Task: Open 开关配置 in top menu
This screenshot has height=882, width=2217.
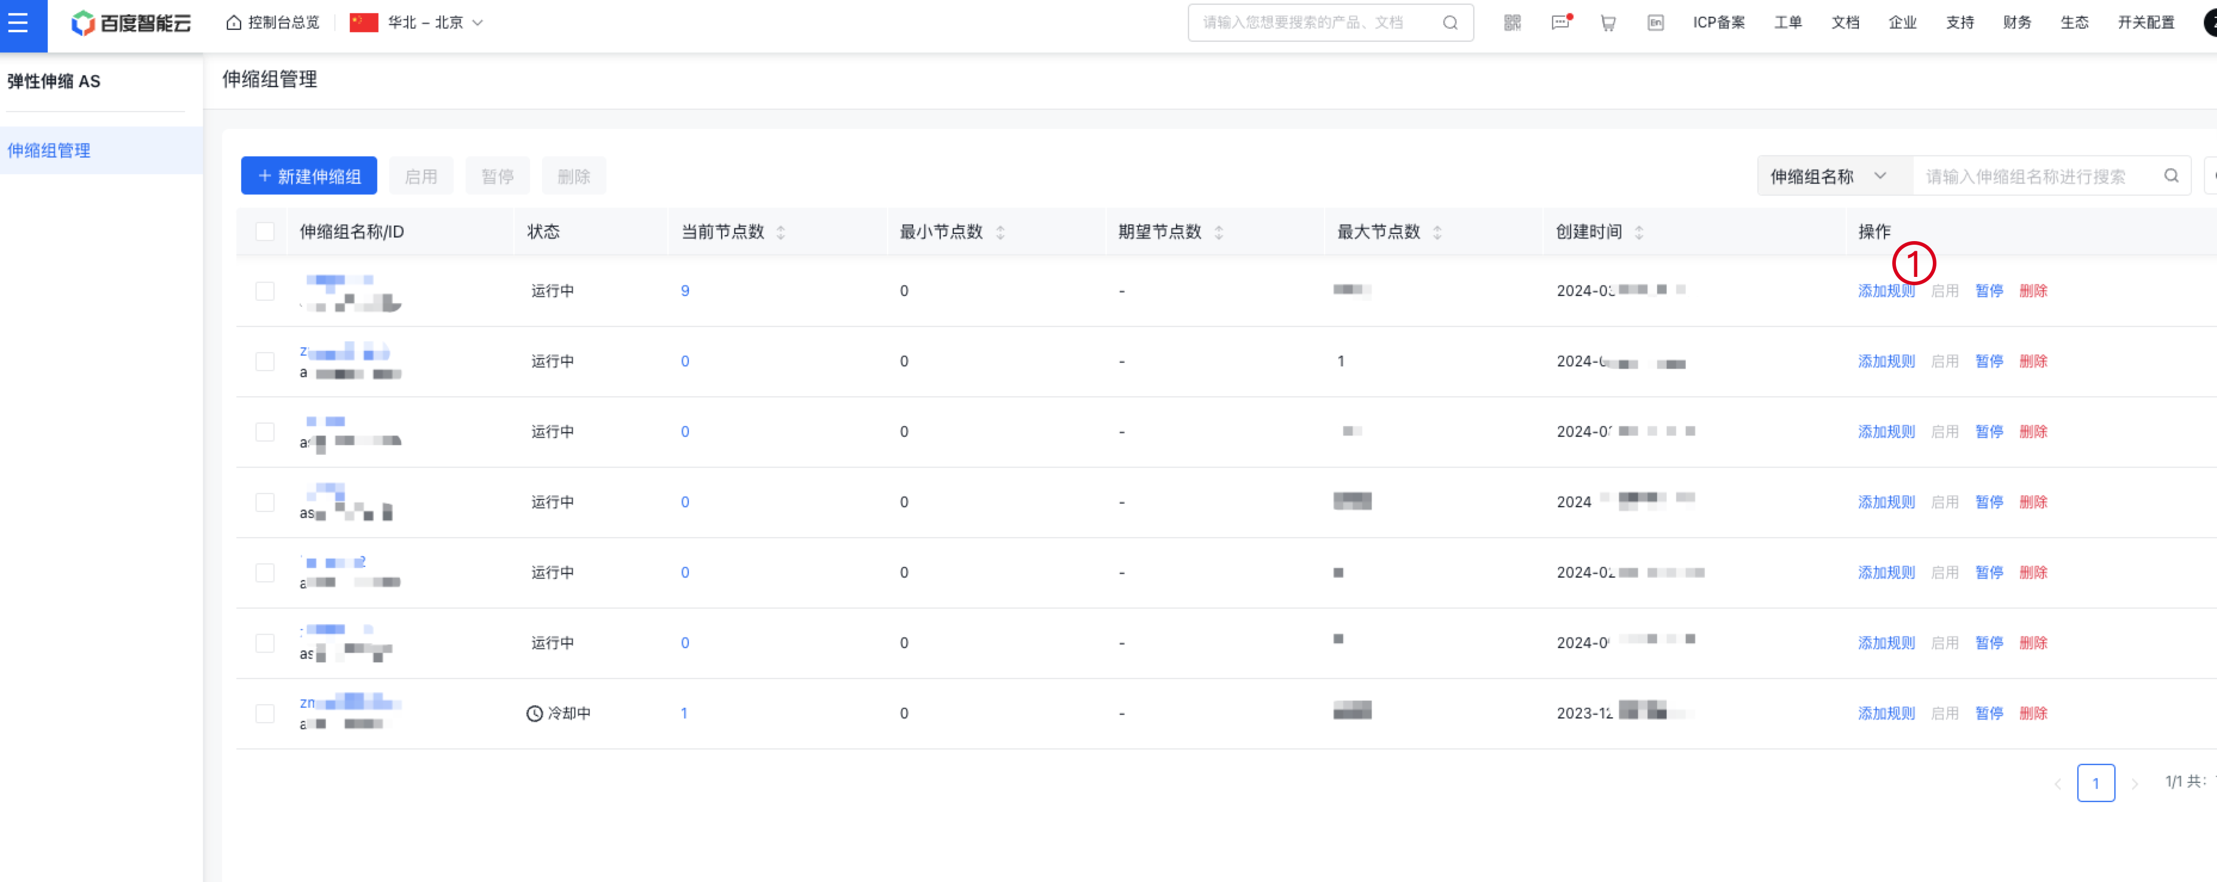Action: pyautogui.click(x=2145, y=23)
